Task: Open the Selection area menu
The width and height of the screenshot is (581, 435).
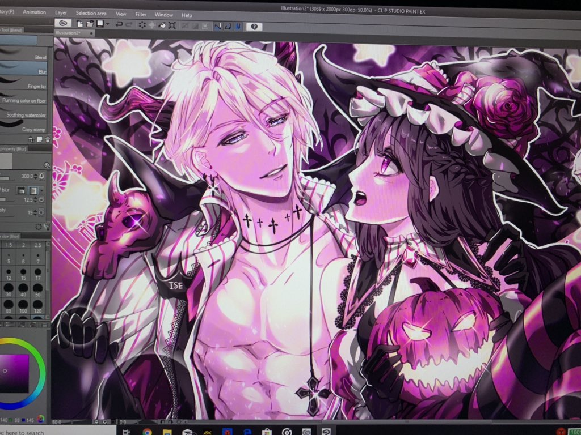Action: point(91,13)
